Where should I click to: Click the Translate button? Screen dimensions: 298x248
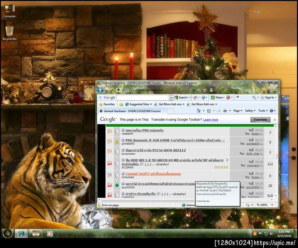point(260,120)
